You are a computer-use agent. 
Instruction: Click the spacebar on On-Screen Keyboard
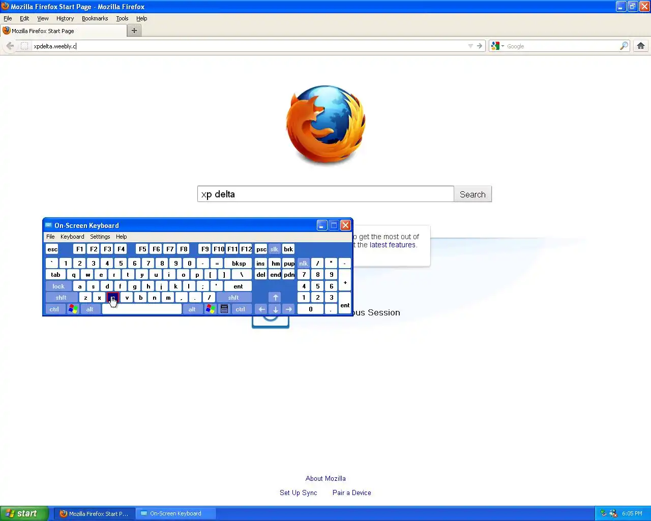pos(142,309)
